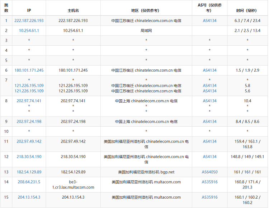
Task: Select hostname cell 218.30.54.190
Action: pyautogui.click(x=73, y=157)
